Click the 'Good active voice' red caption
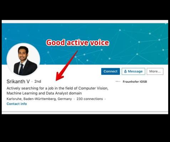Viewport: 170px width, 142px height. pos(78,43)
